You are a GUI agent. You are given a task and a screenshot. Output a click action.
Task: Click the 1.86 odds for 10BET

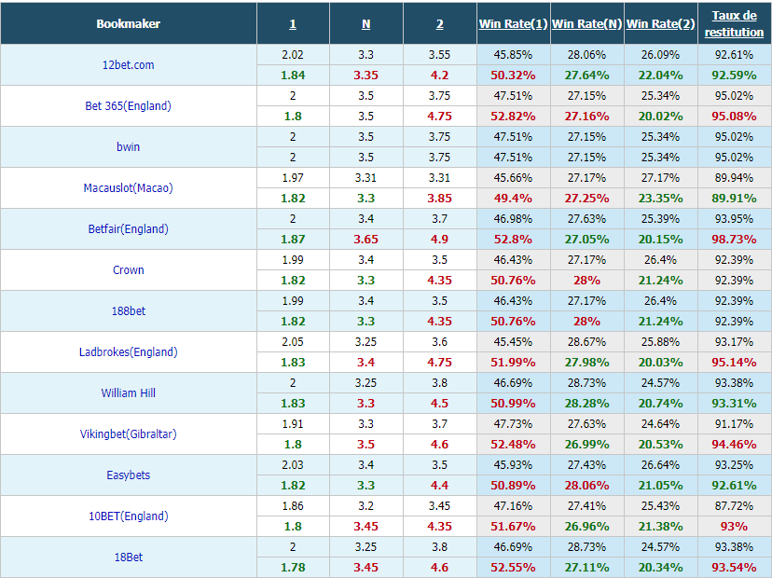click(x=293, y=505)
